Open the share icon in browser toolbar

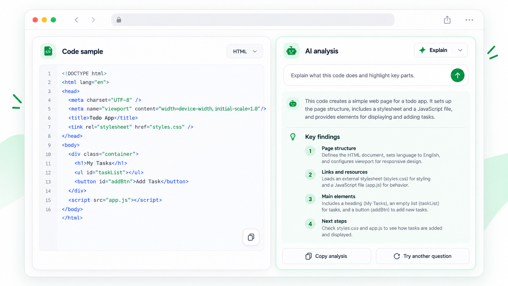point(447,20)
